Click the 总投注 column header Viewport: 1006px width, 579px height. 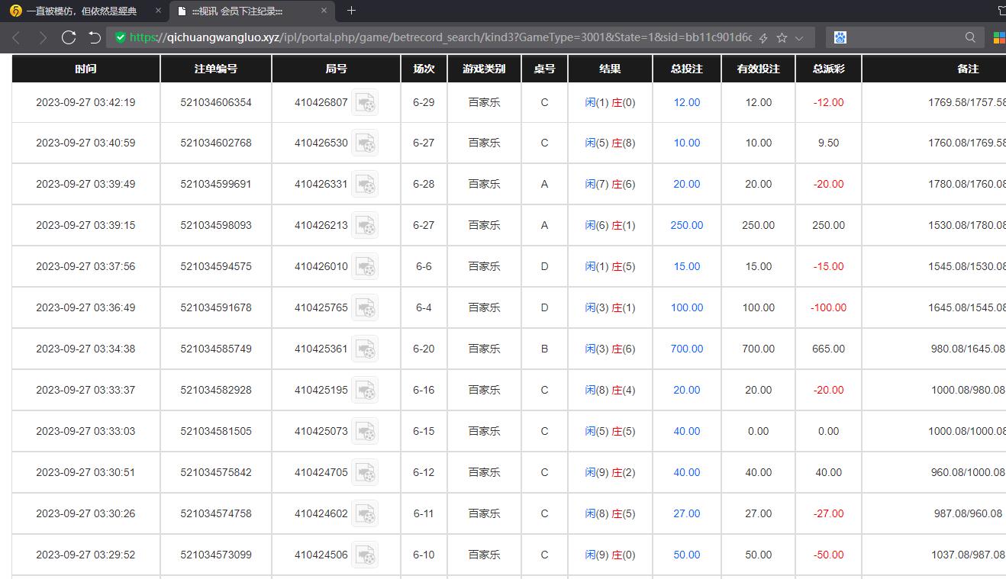[x=686, y=69]
